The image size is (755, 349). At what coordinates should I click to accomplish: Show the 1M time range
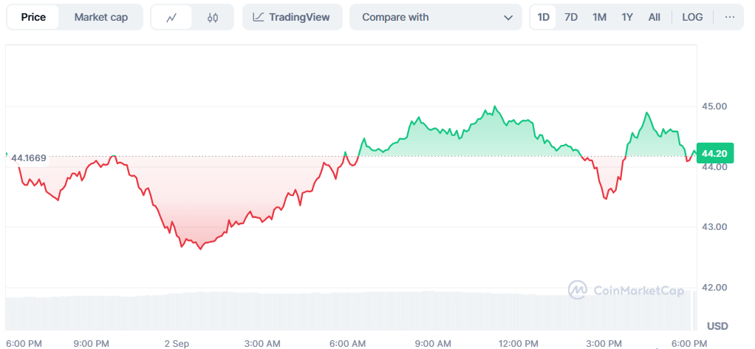click(x=599, y=17)
